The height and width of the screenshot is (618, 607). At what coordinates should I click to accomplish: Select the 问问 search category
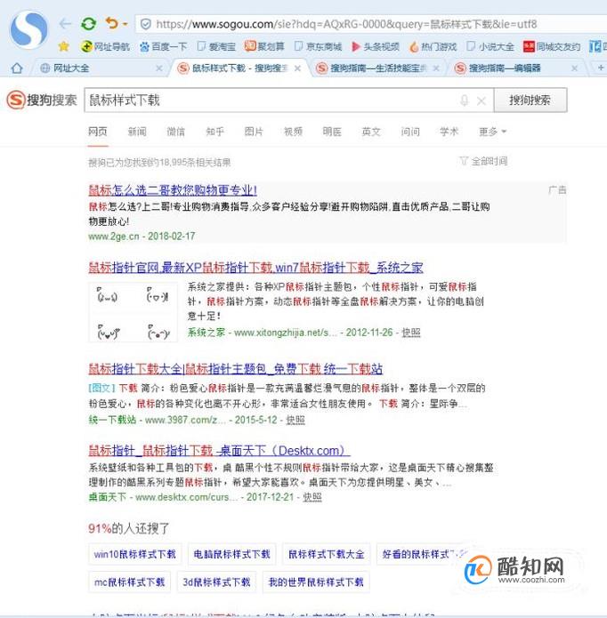[410, 132]
